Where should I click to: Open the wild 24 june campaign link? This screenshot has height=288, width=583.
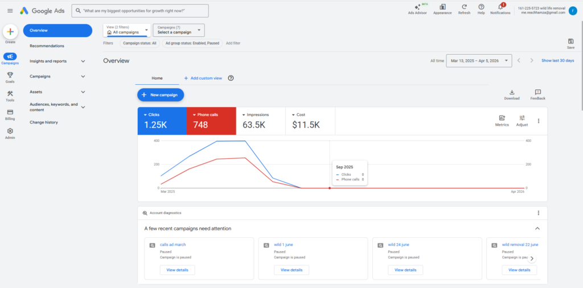(x=399, y=245)
